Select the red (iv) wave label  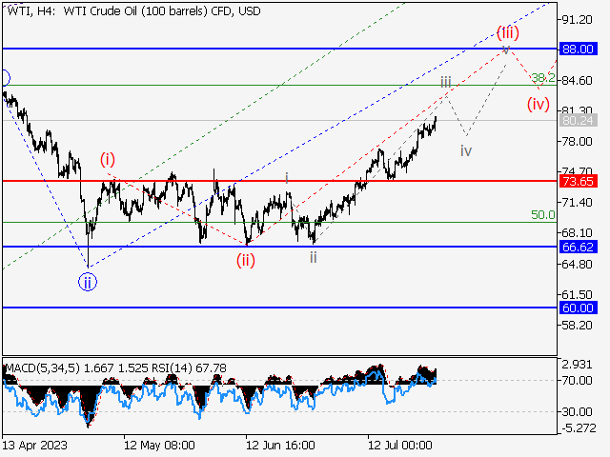pos(539,104)
